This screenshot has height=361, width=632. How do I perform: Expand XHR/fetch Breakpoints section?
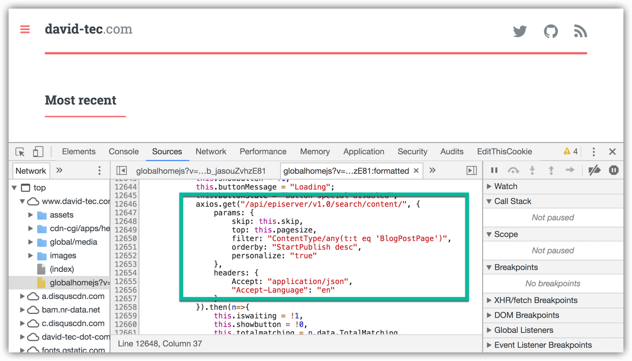tap(535, 300)
